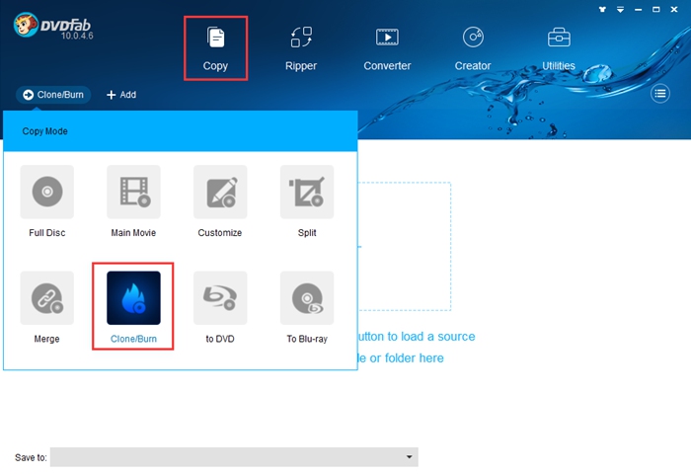Click the Copy Mode panel header
Image resolution: width=691 pixels, height=475 pixels.
coord(181,131)
